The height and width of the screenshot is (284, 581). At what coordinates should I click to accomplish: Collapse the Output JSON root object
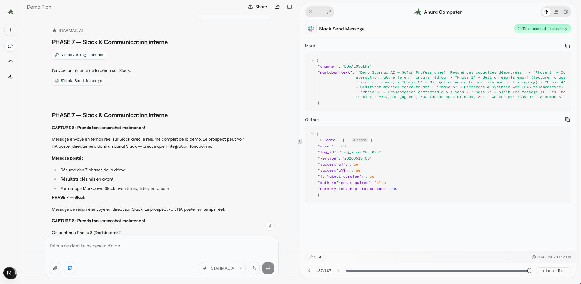313,134
